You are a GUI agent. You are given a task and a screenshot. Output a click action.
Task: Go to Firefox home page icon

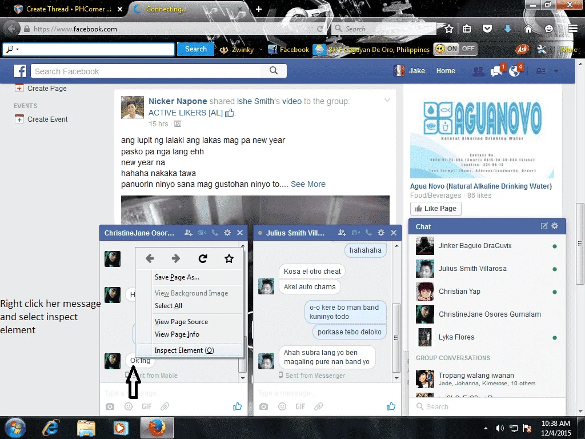(528, 29)
